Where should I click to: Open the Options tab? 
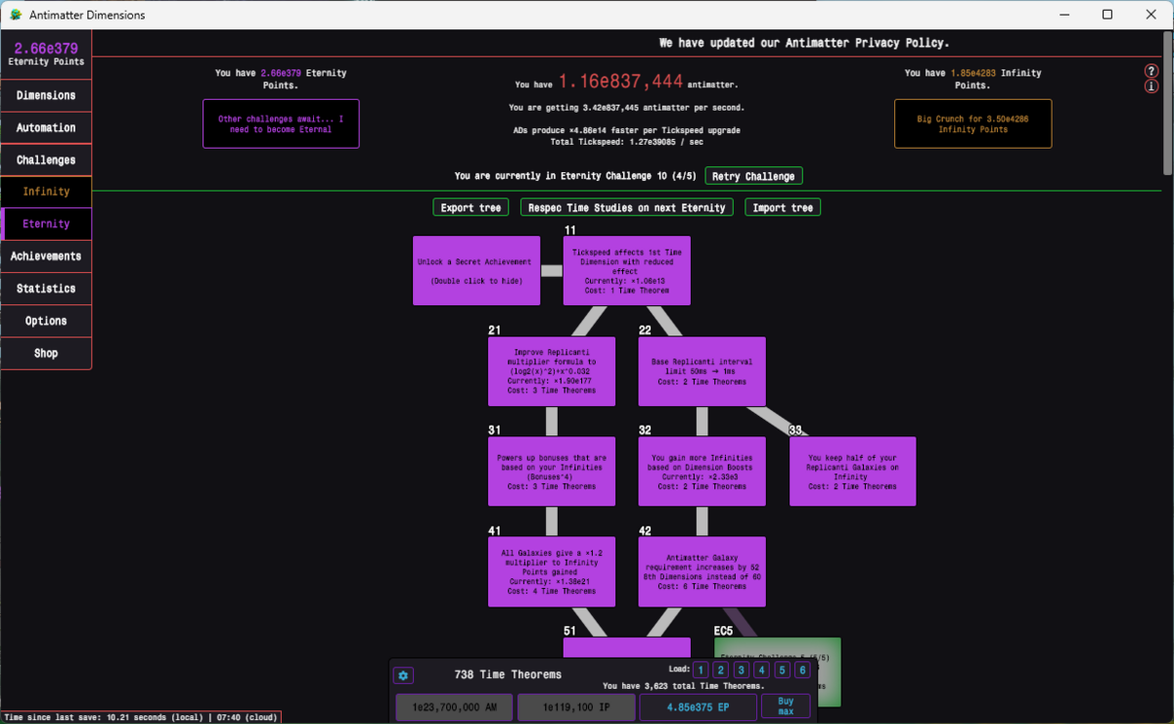46,321
